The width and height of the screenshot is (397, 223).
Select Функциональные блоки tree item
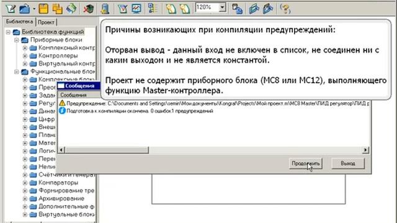pos(63,72)
